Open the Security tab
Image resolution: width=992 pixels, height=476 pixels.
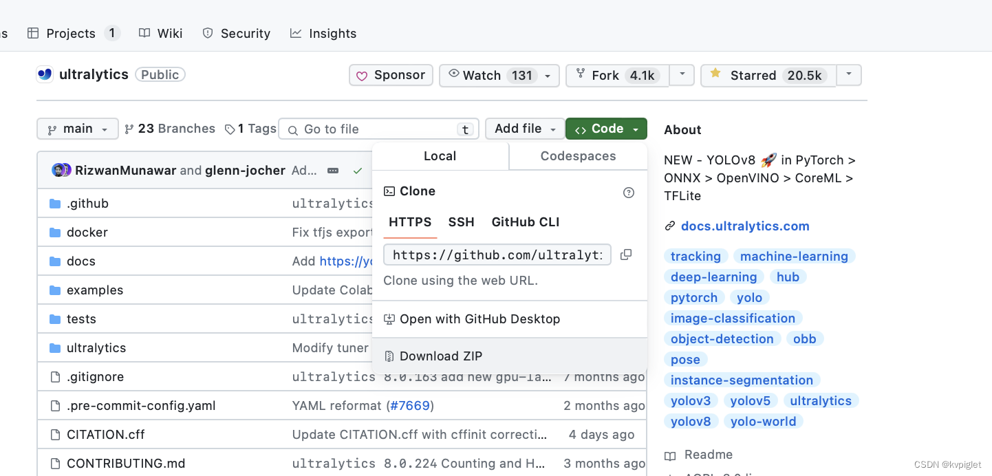click(236, 33)
